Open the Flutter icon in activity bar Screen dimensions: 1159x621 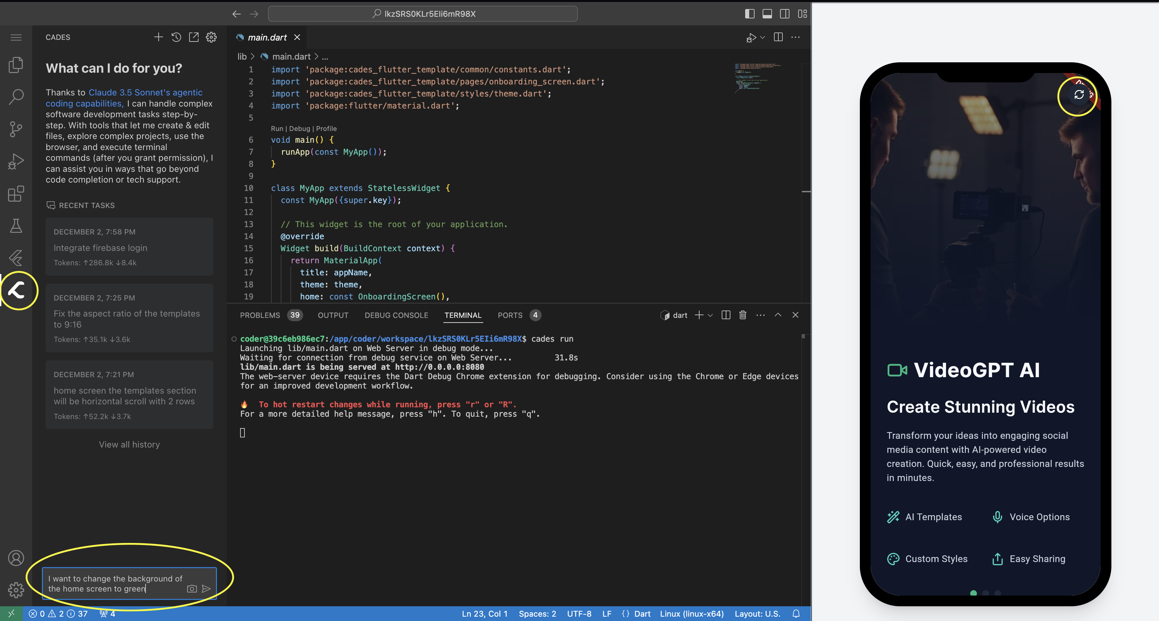tap(16, 258)
